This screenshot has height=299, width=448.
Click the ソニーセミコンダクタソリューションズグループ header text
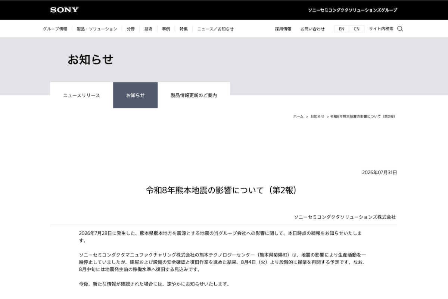[x=352, y=10]
